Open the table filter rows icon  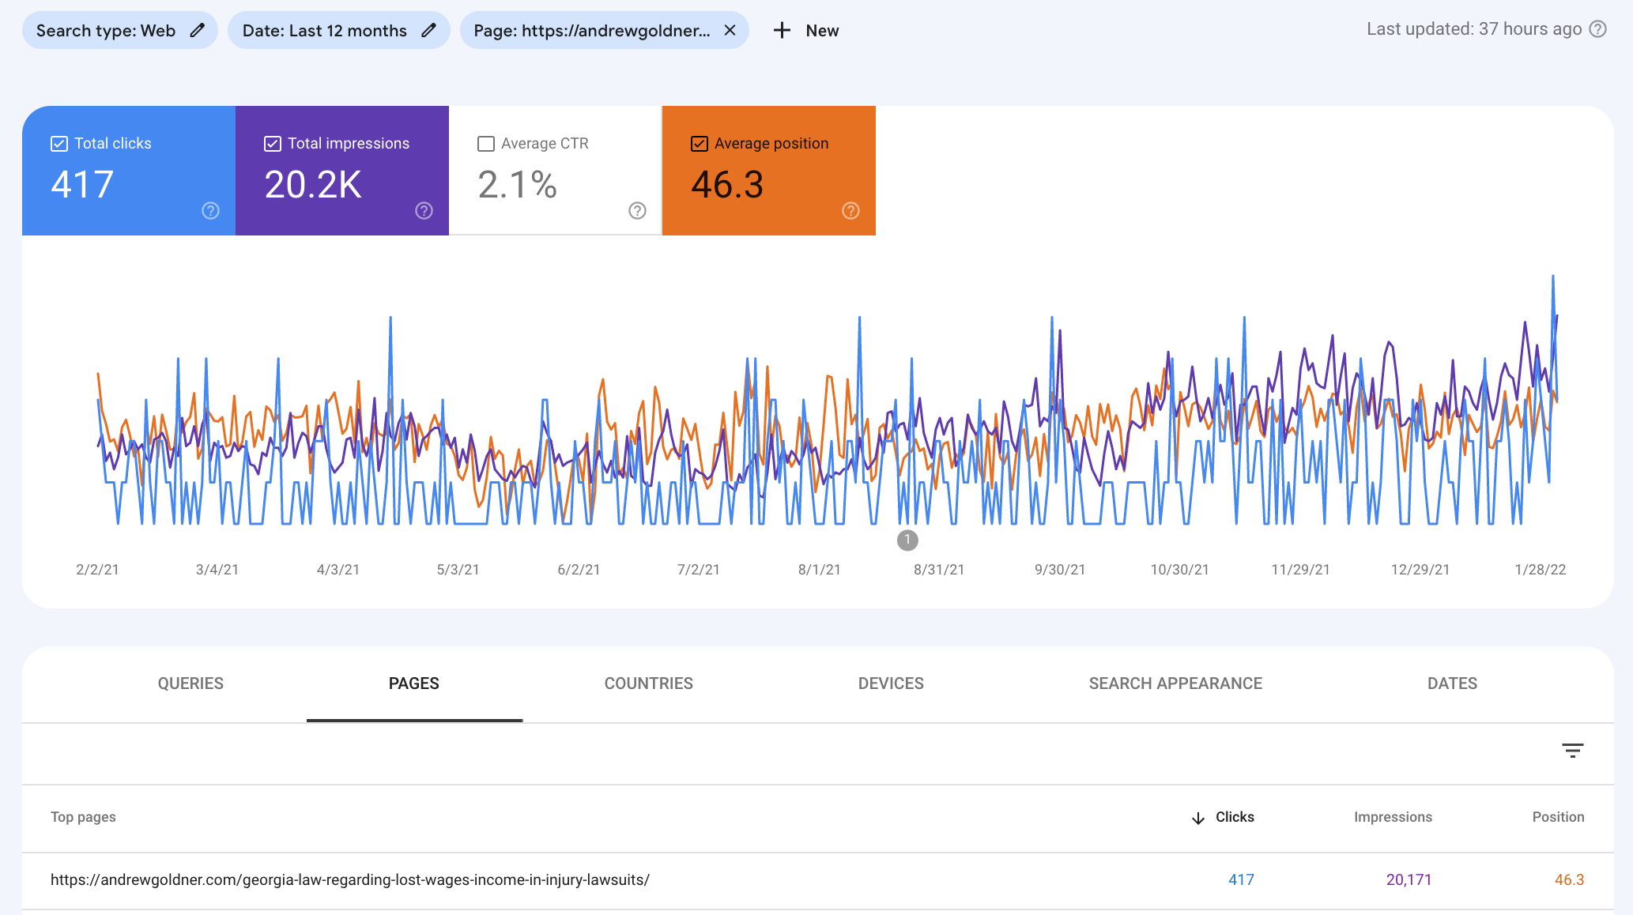(x=1573, y=750)
